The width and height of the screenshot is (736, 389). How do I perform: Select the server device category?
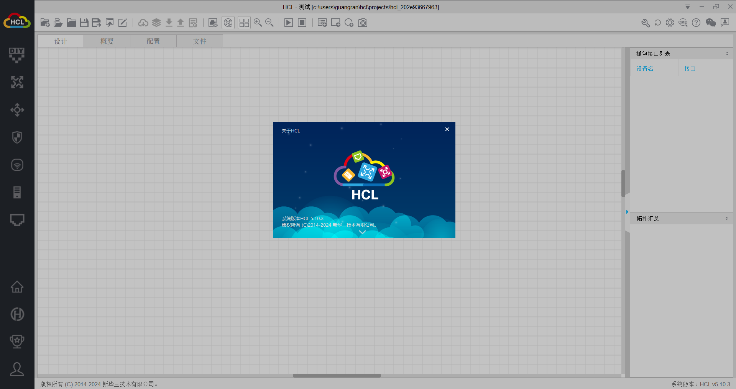[17, 192]
